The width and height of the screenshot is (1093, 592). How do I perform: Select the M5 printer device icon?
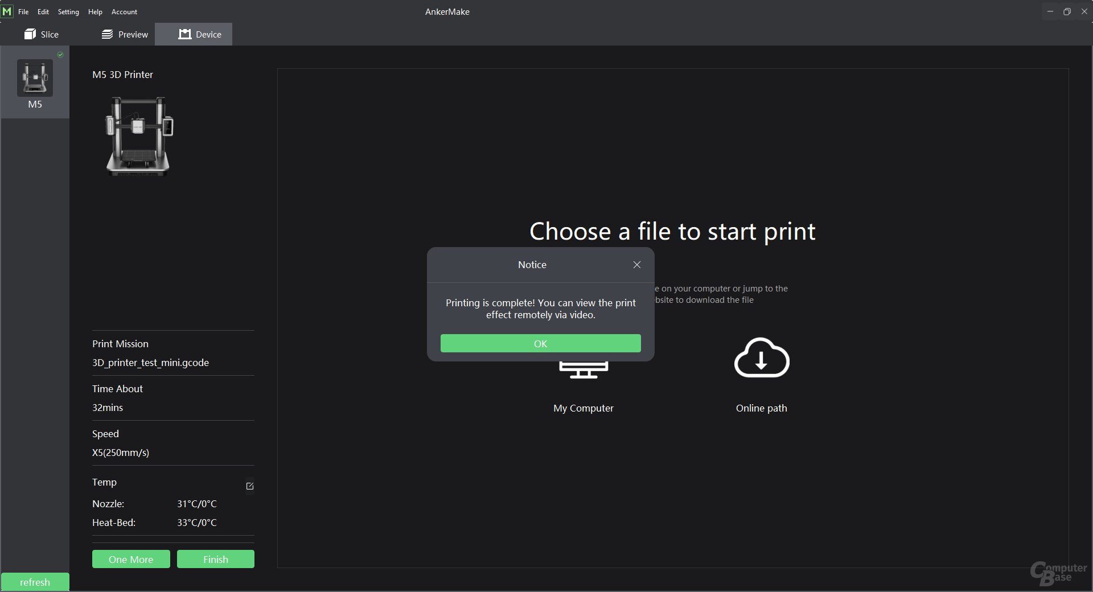(x=35, y=79)
